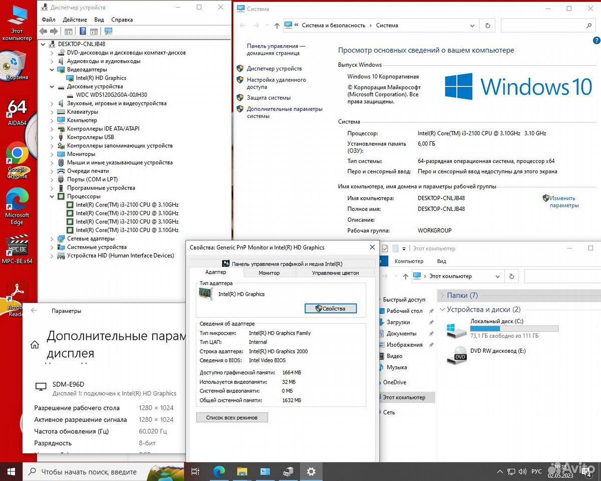Click Settings gear icon on the taskbar

(x=311, y=471)
